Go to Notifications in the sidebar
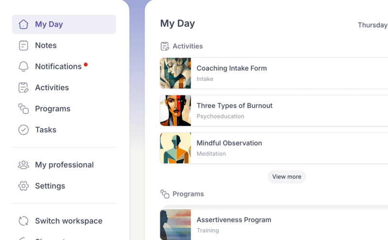Viewport: 388px width, 240px height. 58,66
